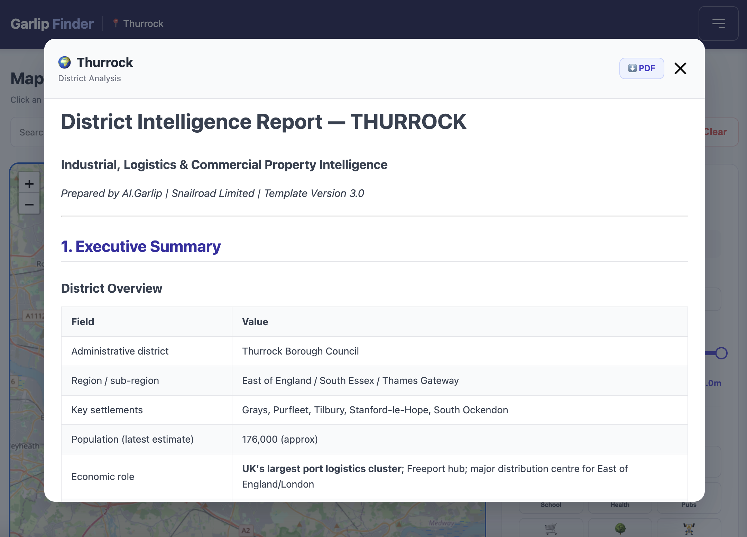
Task: Click the Thurrock location pin icon
Action: (116, 23)
